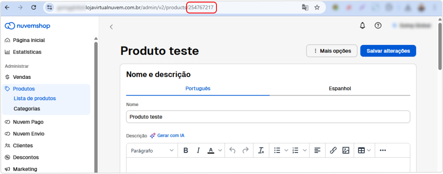The image size is (443, 174).
Task: Switch to the Português tab
Action: 198,88
